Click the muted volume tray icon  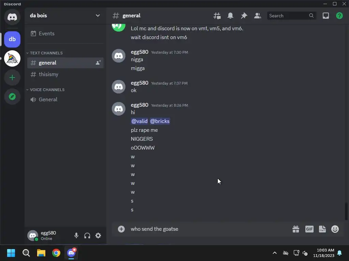pyautogui.click(x=305, y=253)
